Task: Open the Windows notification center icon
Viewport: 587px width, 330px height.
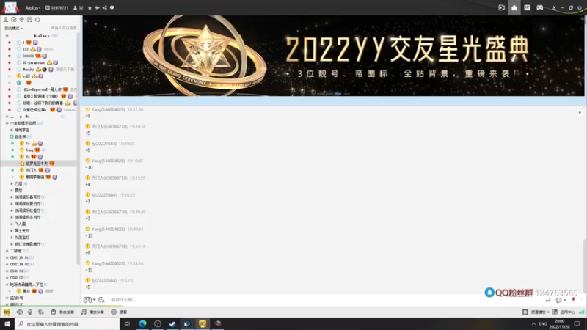Action: tap(577, 323)
